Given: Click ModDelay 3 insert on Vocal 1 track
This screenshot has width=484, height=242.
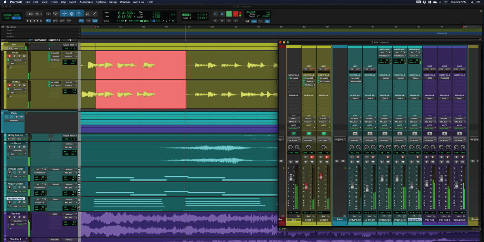Looking at the screenshot, I should pos(55,60).
